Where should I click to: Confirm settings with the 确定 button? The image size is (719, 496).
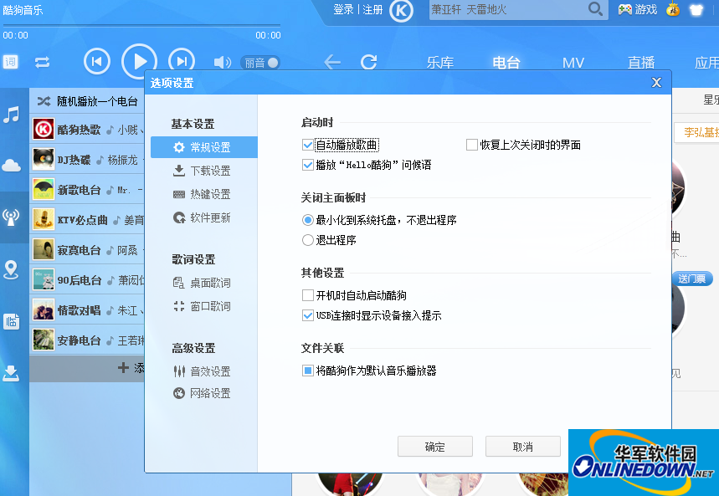(x=434, y=446)
